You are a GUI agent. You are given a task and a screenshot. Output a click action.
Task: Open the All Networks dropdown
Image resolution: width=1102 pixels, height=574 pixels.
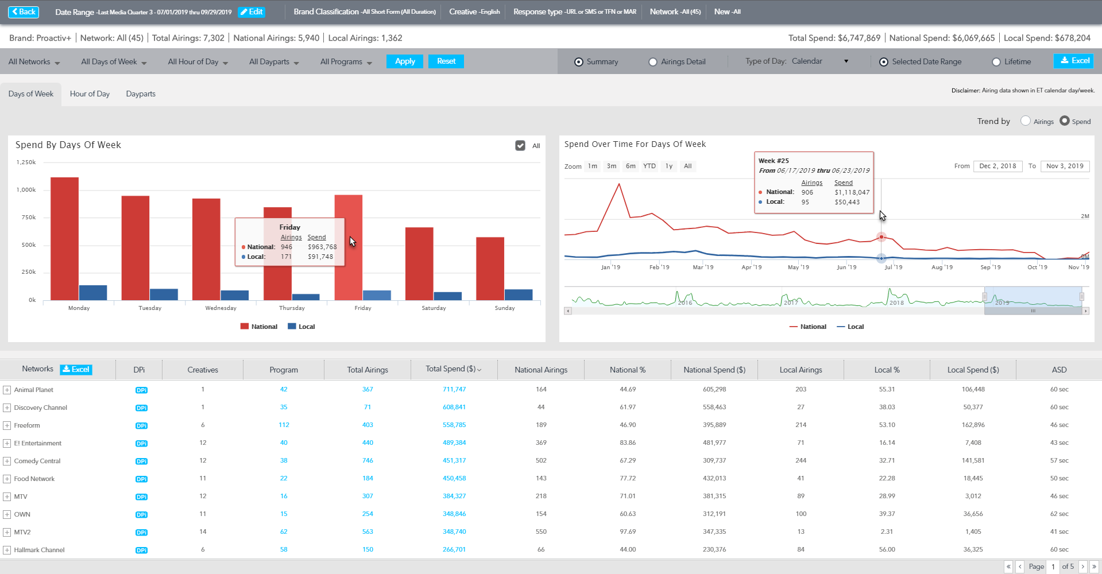click(x=34, y=62)
